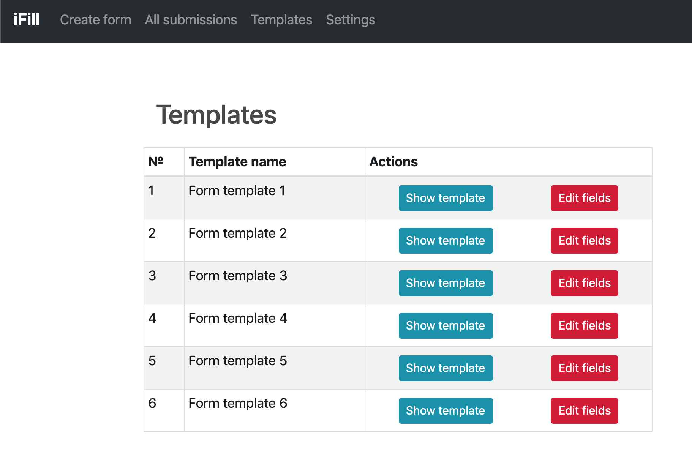Open the Templates nav link

click(x=281, y=20)
